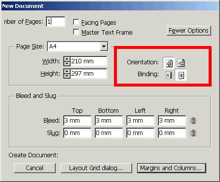
Task: Increase Width with the up stepper arrow
Action: click(x=67, y=59)
